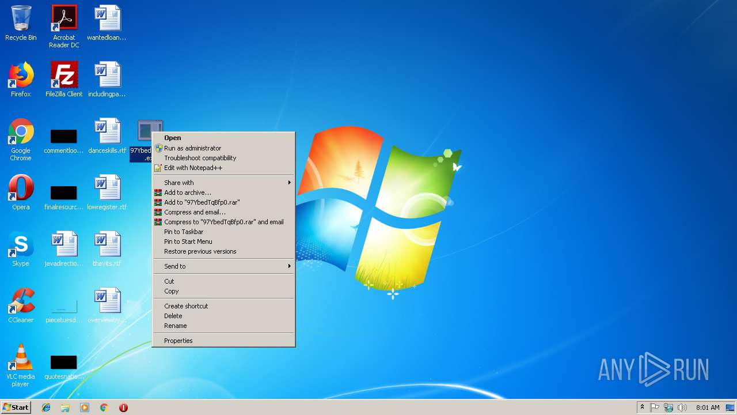Choose Open from context menu
Screen dimensions: 737x415
tap(223, 138)
